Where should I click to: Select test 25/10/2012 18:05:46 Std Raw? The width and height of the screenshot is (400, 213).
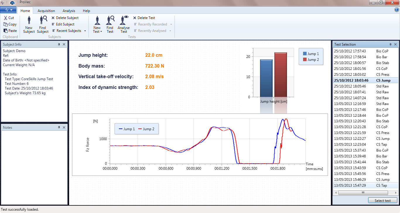point(366,86)
